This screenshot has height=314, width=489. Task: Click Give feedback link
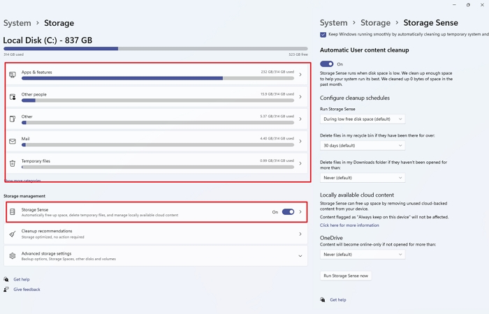click(x=27, y=290)
